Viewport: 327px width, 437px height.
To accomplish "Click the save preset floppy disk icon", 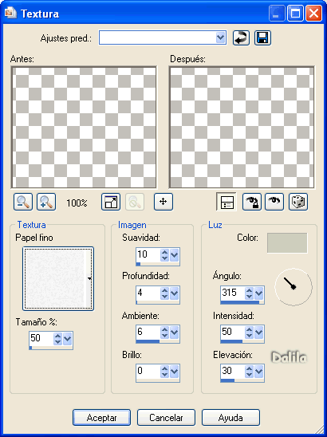I will tap(262, 38).
